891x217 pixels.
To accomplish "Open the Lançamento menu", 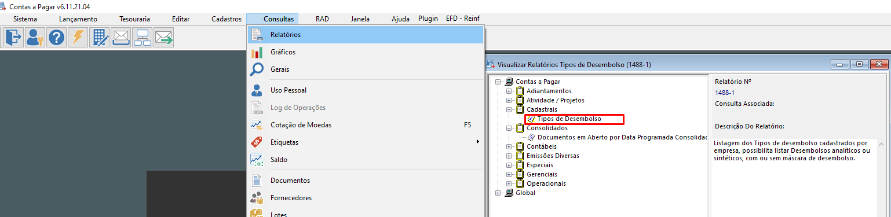I will tap(78, 19).
